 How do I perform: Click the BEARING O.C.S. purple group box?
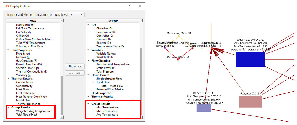point(204,108)
